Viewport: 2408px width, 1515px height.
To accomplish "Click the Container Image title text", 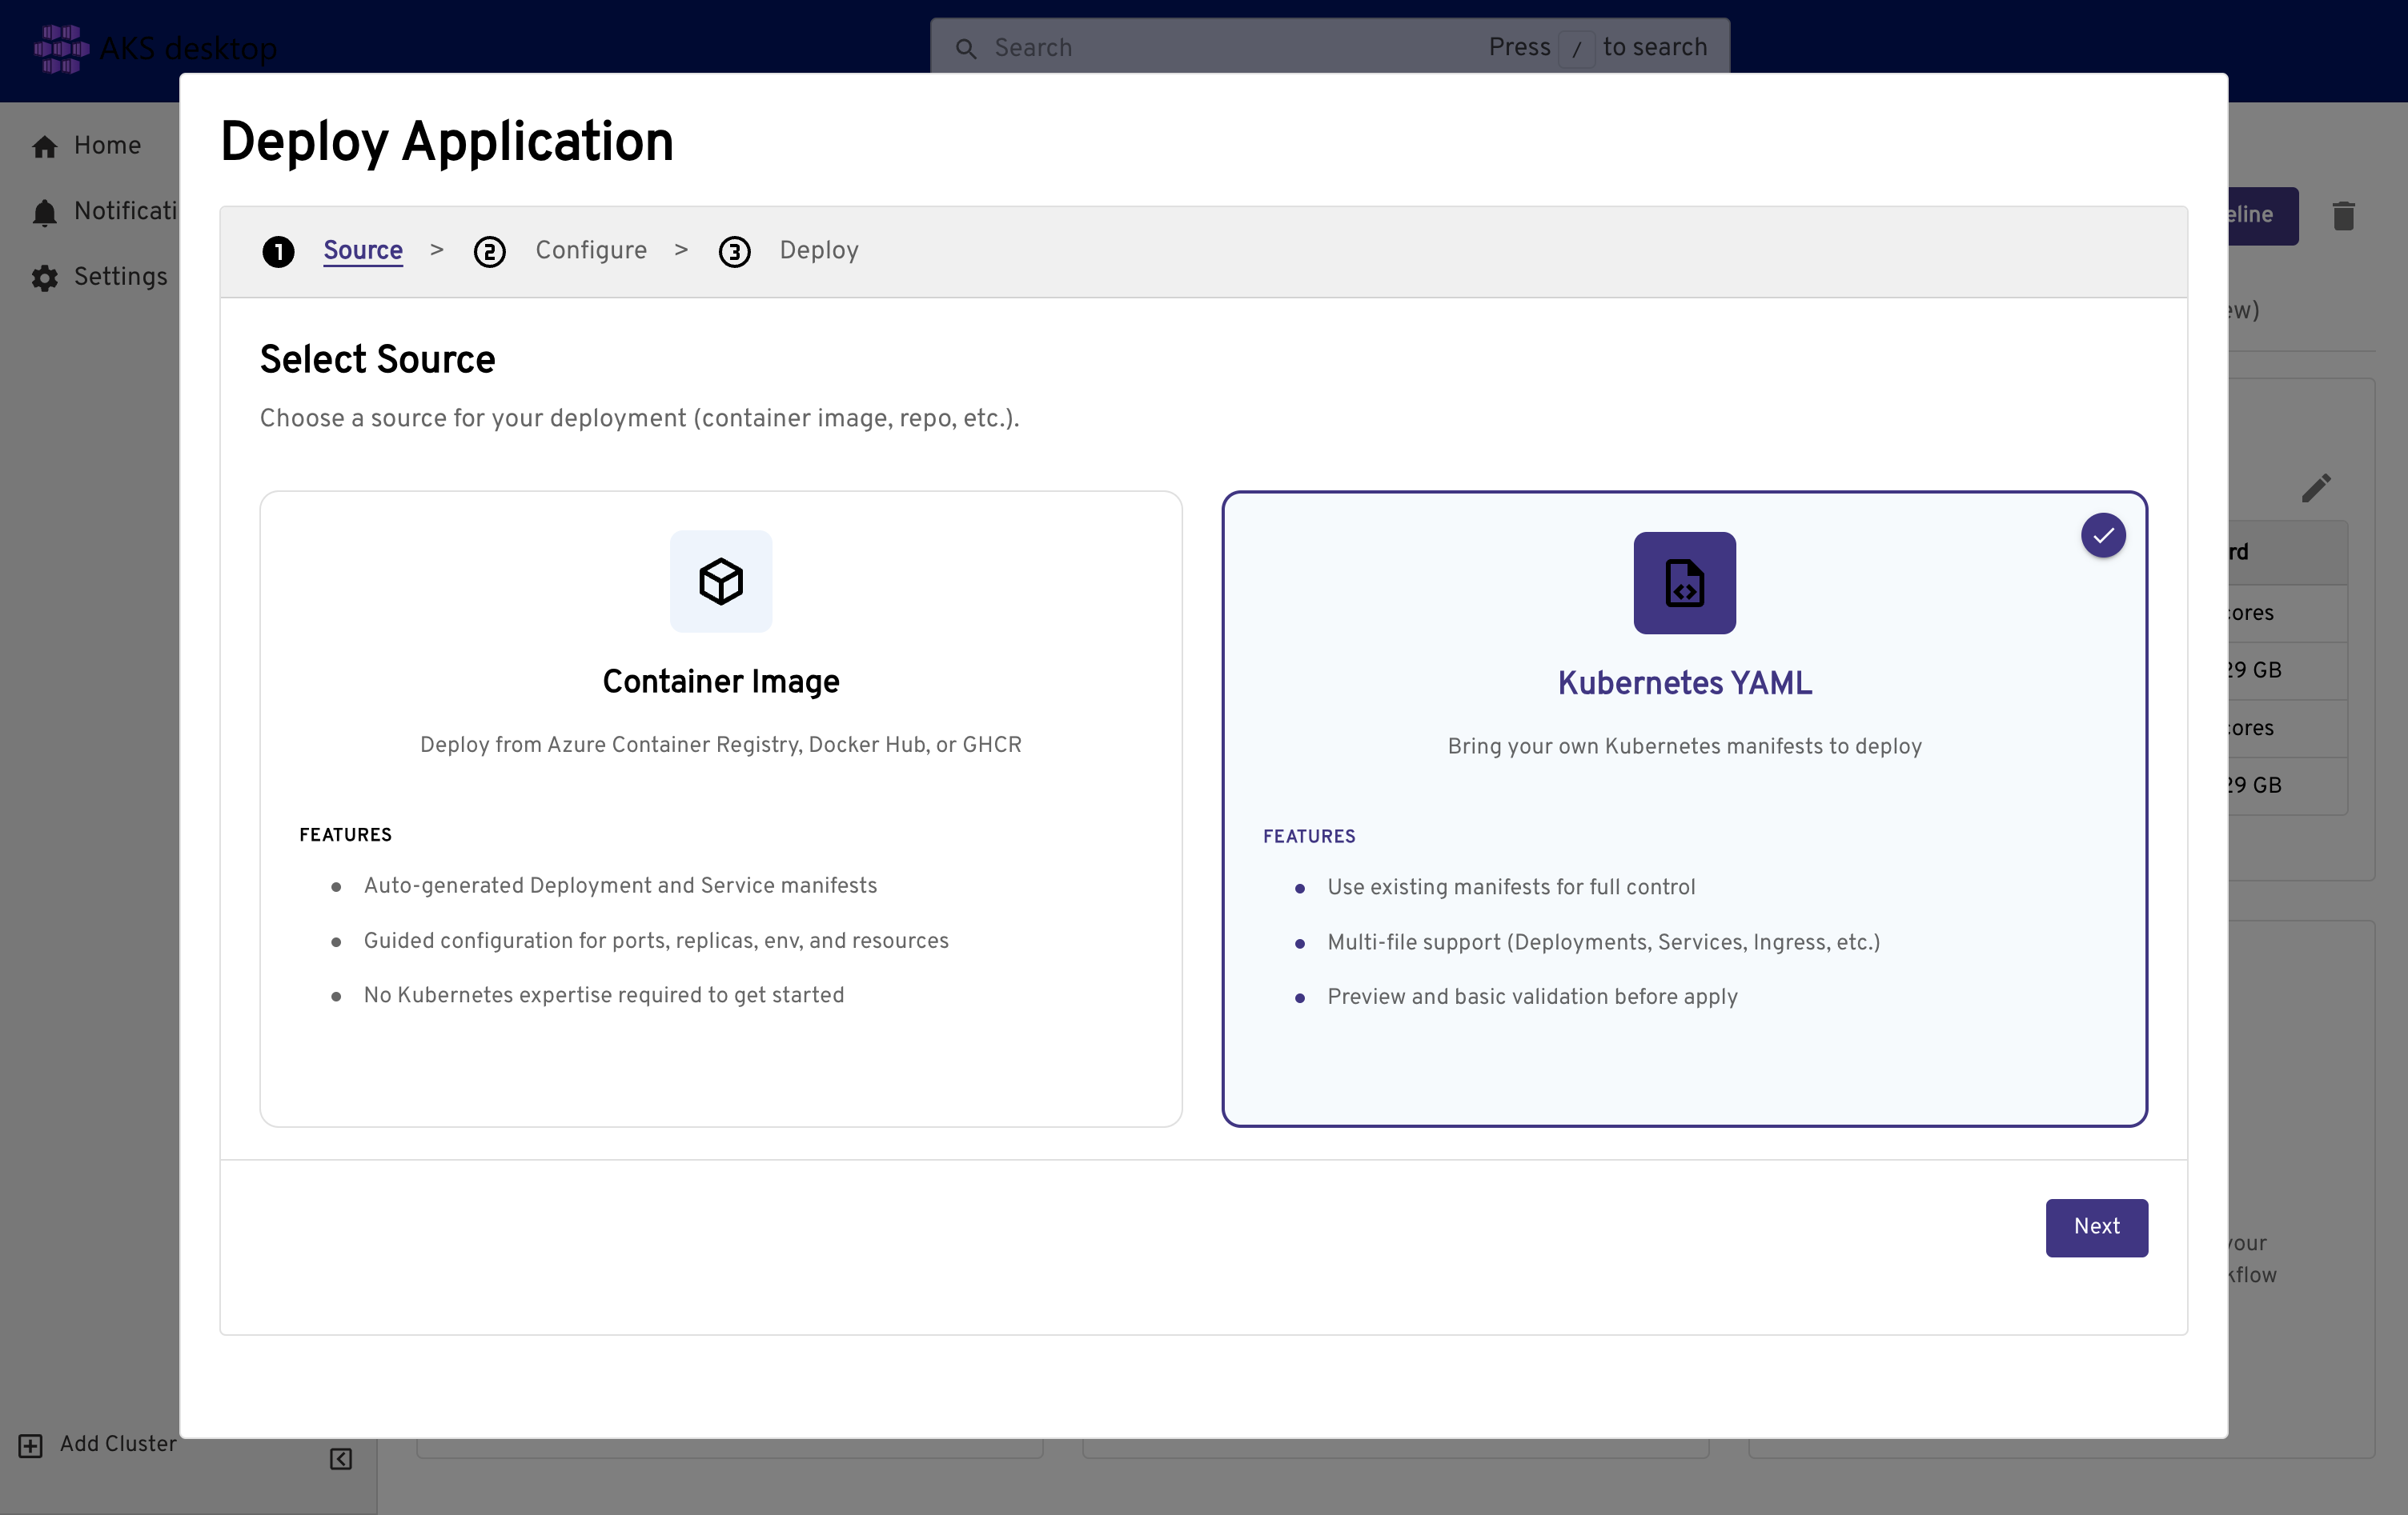I will (x=721, y=682).
